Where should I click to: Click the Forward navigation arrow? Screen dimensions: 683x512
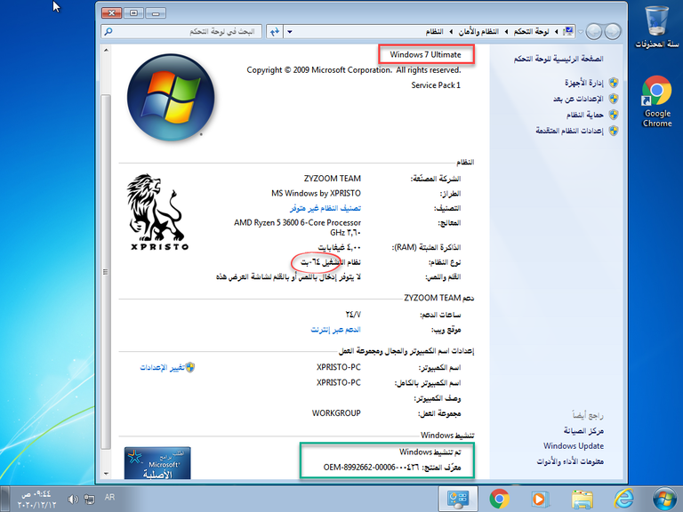594,31
